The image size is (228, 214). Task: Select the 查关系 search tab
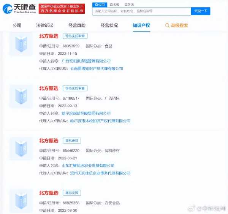click(x=129, y=5)
